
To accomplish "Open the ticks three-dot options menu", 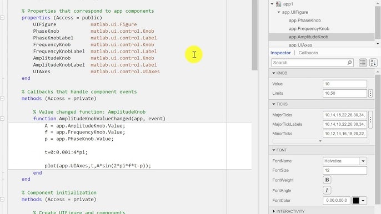I will point(370,120).
